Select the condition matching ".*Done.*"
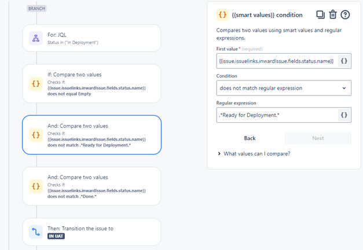This screenshot has width=363, height=250. point(91,186)
